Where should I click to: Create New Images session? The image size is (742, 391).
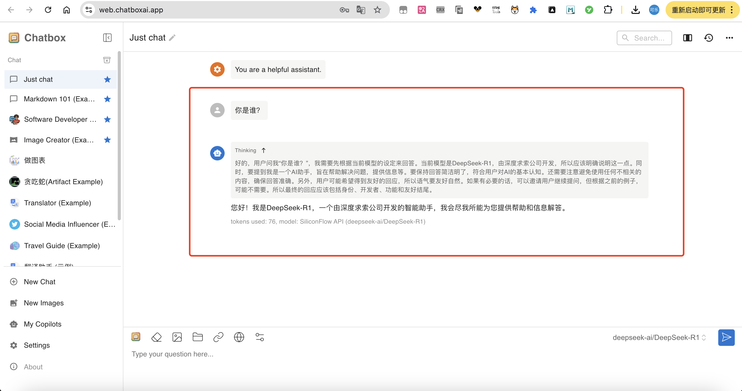click(x=62, y=303)
